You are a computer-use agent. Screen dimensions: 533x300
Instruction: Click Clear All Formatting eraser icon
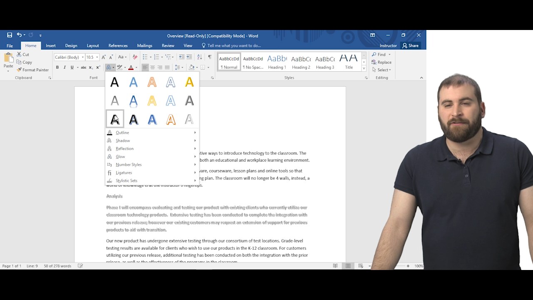(x=134, y=57)
